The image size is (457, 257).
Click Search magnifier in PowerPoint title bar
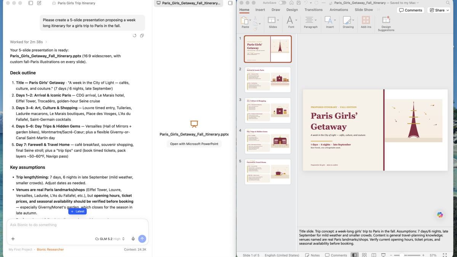[x=448, y=3]
